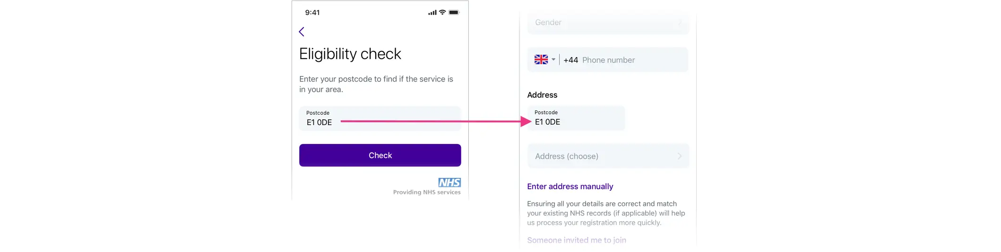The image size is (1001, 252).
Task: Click the battery status icon
Action: 454,12
